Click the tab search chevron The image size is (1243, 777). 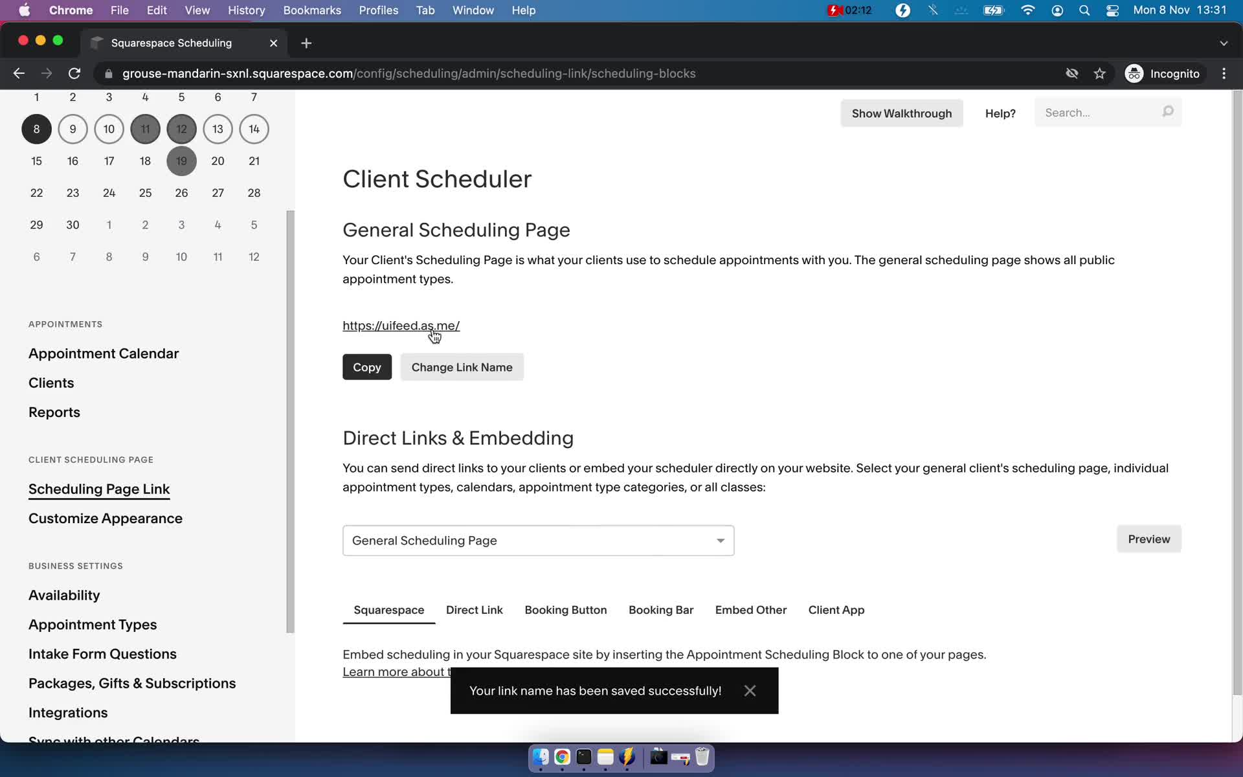click(1224, 43)
